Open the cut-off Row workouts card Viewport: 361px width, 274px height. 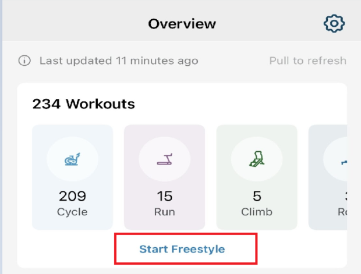328,177
